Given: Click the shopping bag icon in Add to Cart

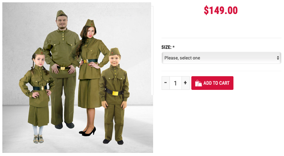Looking at the screenshot, I should 198,83.
